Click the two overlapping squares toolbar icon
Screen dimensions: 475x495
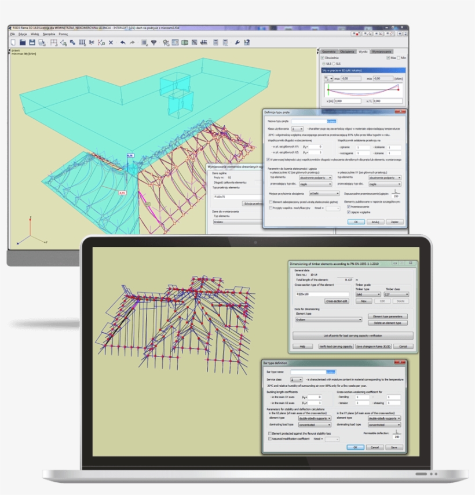[72, 42]
